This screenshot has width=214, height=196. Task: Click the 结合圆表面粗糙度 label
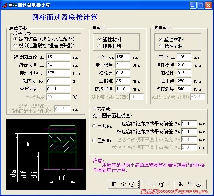[x=112, y=116]
